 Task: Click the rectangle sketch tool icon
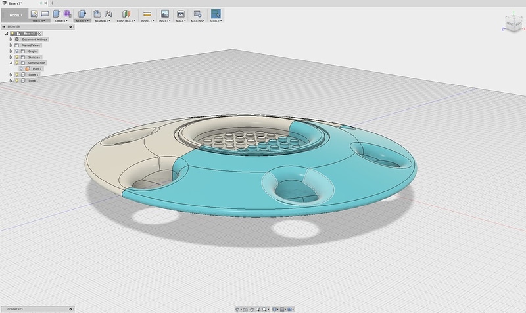coord(45,14)
